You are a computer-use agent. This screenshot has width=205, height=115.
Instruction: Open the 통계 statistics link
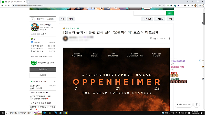click(44, 34)
